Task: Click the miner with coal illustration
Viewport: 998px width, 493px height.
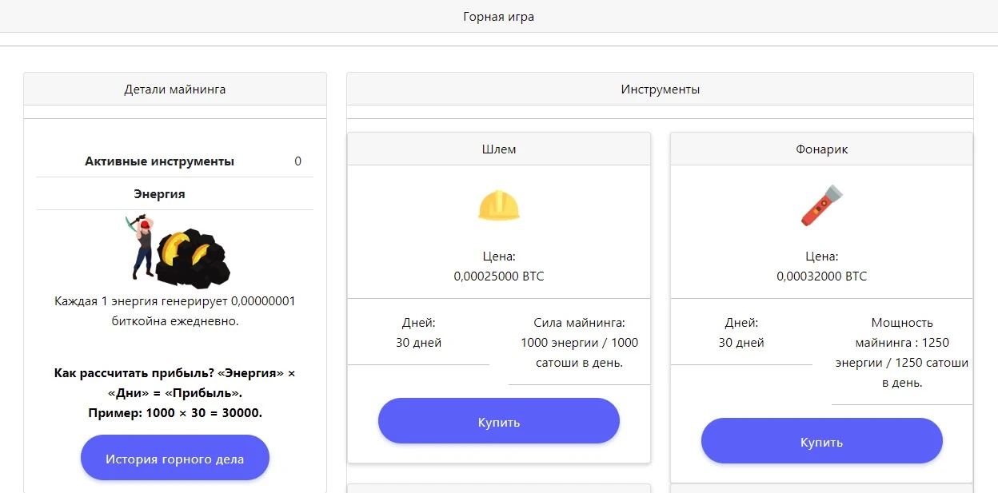Action: [x=181, y=250]
